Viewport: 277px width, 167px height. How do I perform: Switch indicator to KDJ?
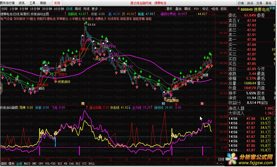click(x=78, y=164)
